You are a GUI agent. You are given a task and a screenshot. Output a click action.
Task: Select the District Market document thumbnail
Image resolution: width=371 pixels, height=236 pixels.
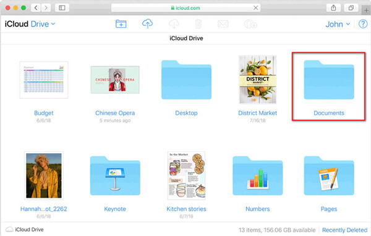258,80
